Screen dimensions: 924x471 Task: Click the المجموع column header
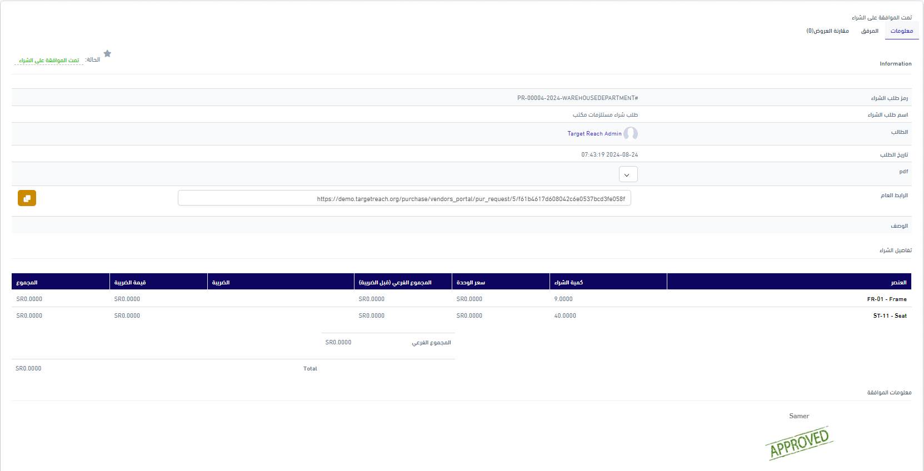[27, 283]
